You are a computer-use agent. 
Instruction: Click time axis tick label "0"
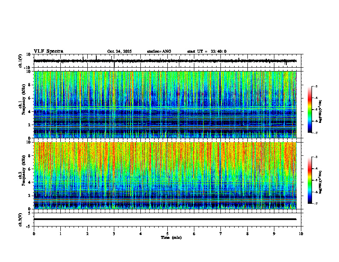click(34, 234)
